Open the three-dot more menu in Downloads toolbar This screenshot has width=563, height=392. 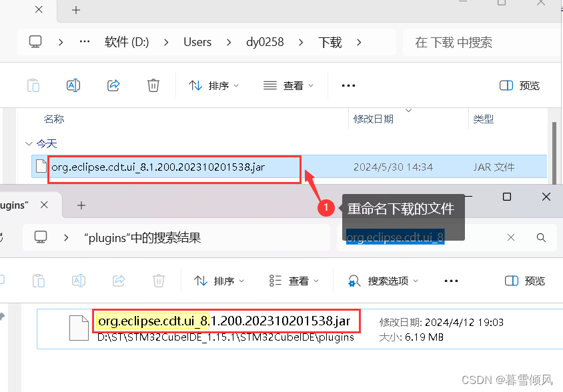pyautogui.click(x=348, y=85)
